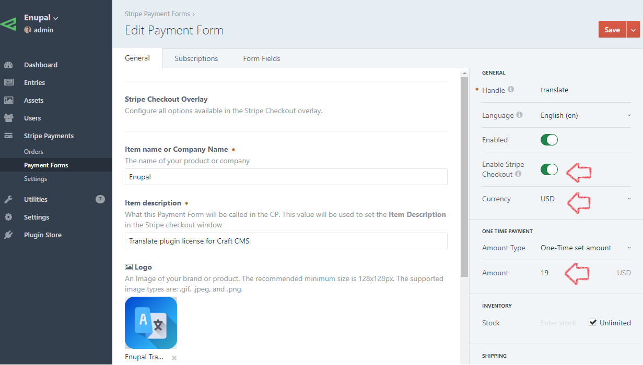643x365 pixels.
Task: Click the Enupal Translate logo thumbnail
Action: pyautogui.click(x=151, y=322)
